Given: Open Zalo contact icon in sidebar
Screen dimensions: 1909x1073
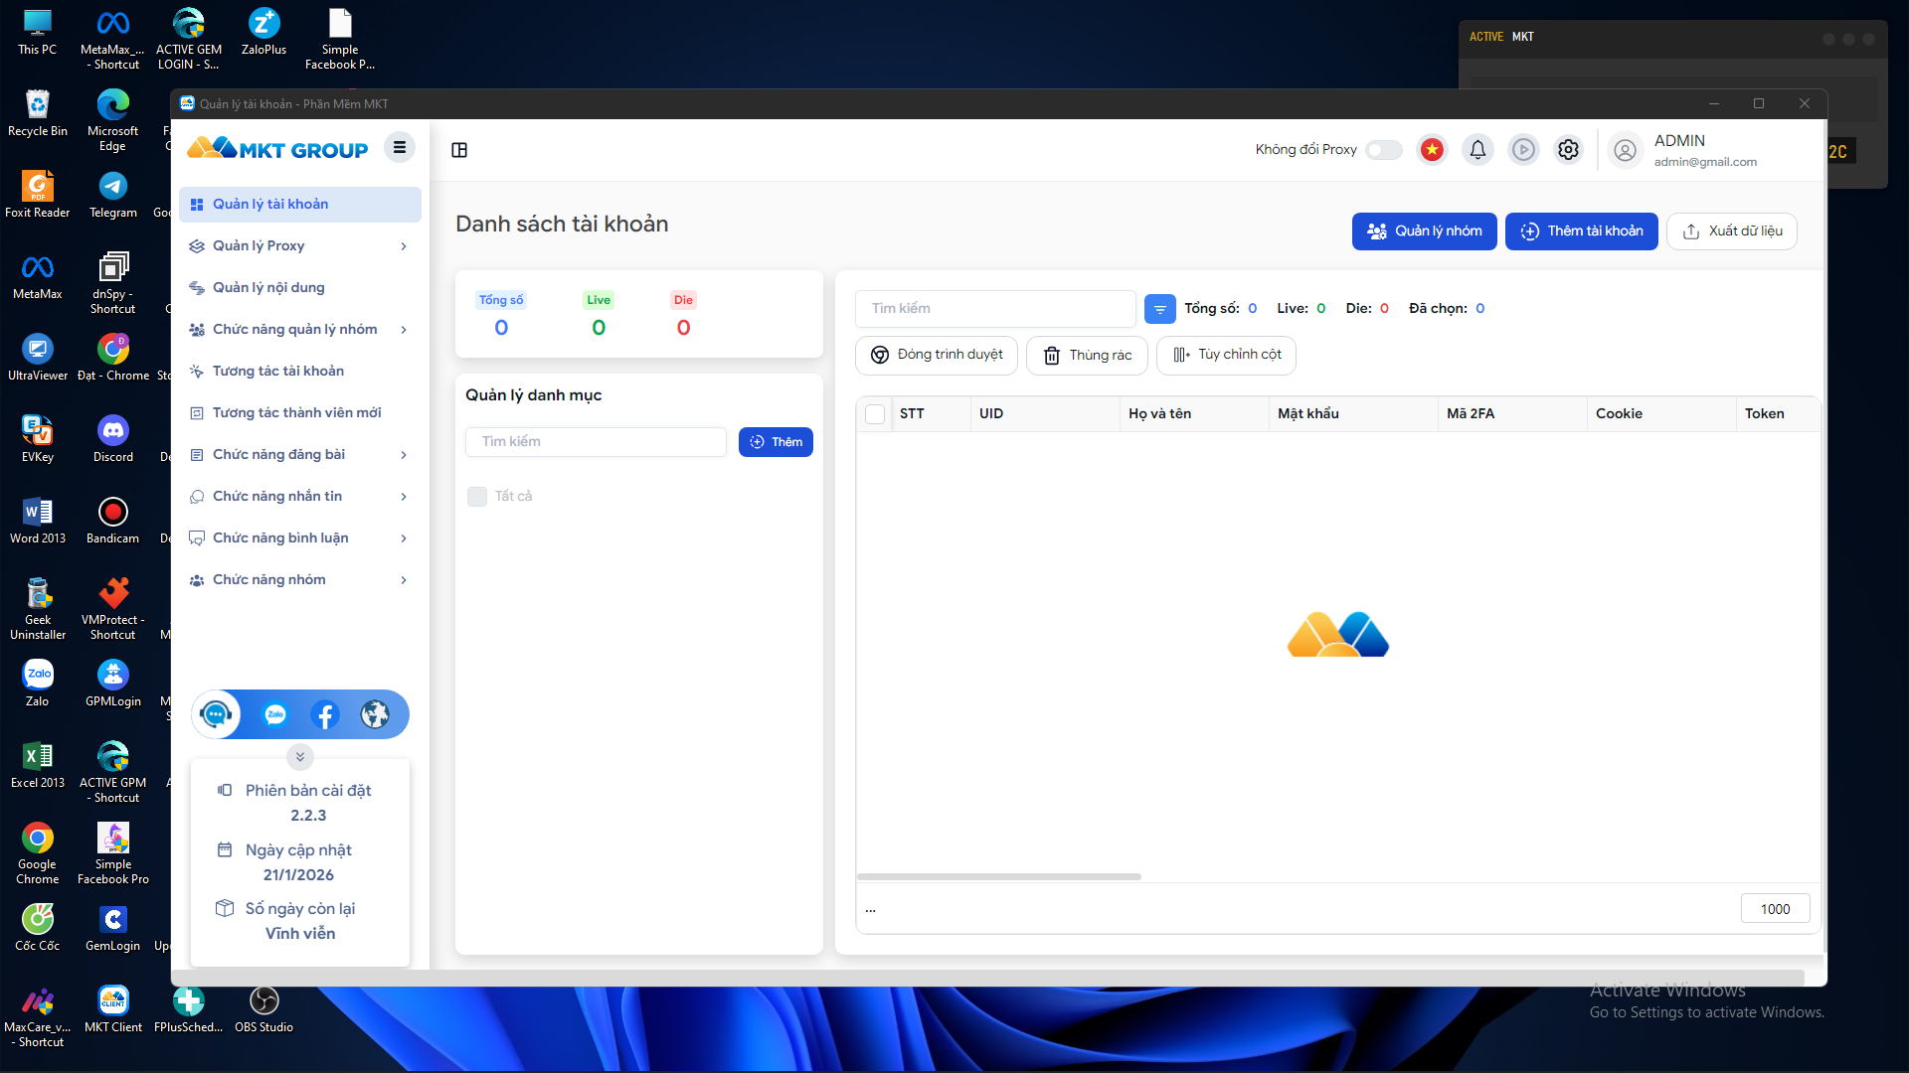Looking at the screenshot, I should click(275, 714).
